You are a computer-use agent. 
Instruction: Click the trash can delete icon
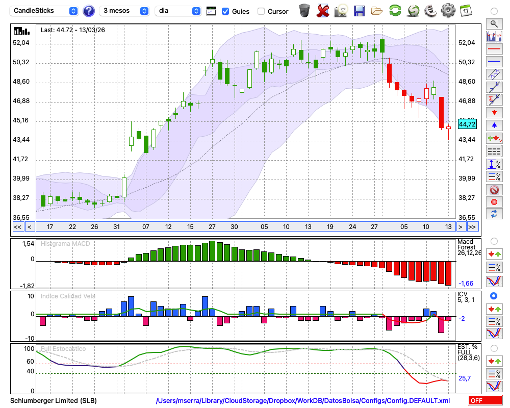304,11
